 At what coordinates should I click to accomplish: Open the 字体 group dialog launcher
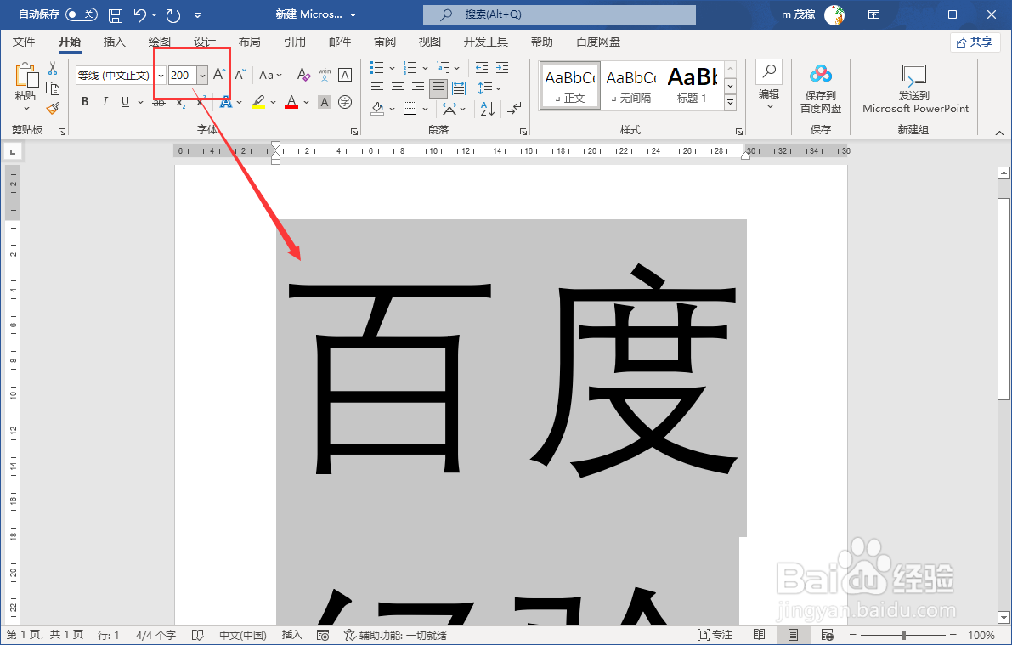point(353,131)
